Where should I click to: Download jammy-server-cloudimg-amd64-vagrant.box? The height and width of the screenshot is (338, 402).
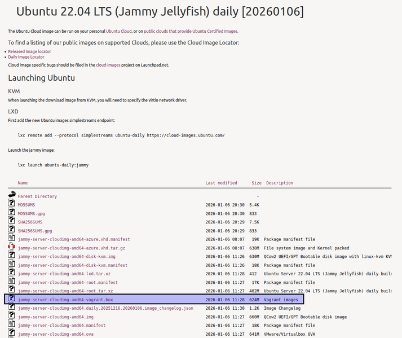pyautogui.click(x=65, y=300)
